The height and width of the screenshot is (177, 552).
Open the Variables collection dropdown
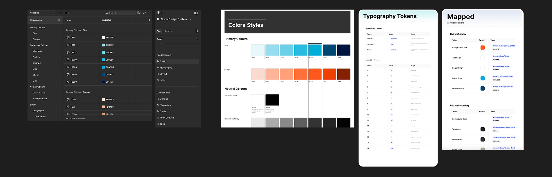42,13
